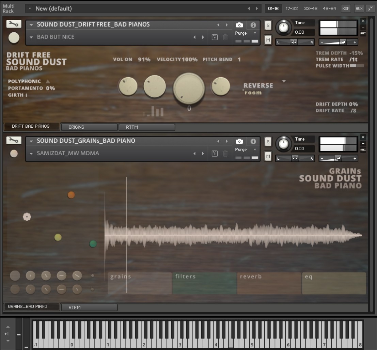Show rack page 49-64
The image size is (377, 350).
pyautogui.click(x=329, y=9)
